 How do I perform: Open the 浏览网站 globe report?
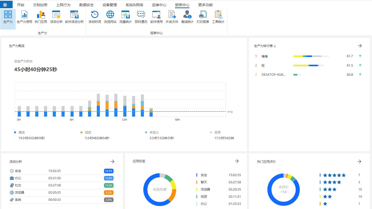click(x=110, y=17)
